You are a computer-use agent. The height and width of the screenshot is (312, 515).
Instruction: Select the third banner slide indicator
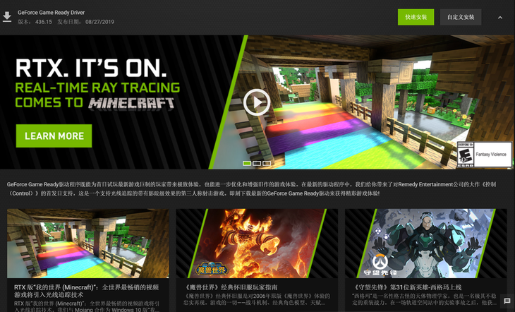tap(267, 163)
